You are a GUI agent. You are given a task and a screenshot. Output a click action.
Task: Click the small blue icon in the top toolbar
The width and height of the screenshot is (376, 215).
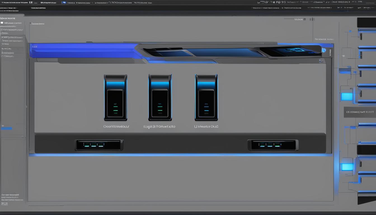click(64, 3)
